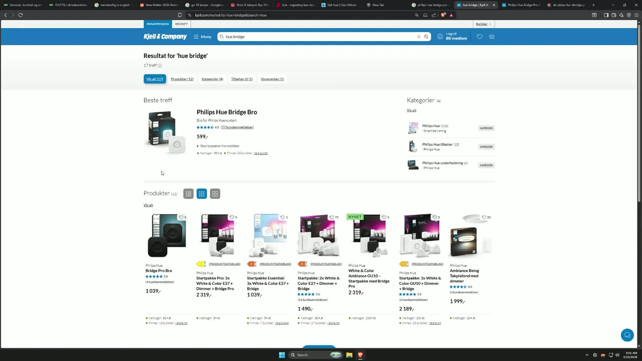Click the Kjell & Company logo

point(165,37)
